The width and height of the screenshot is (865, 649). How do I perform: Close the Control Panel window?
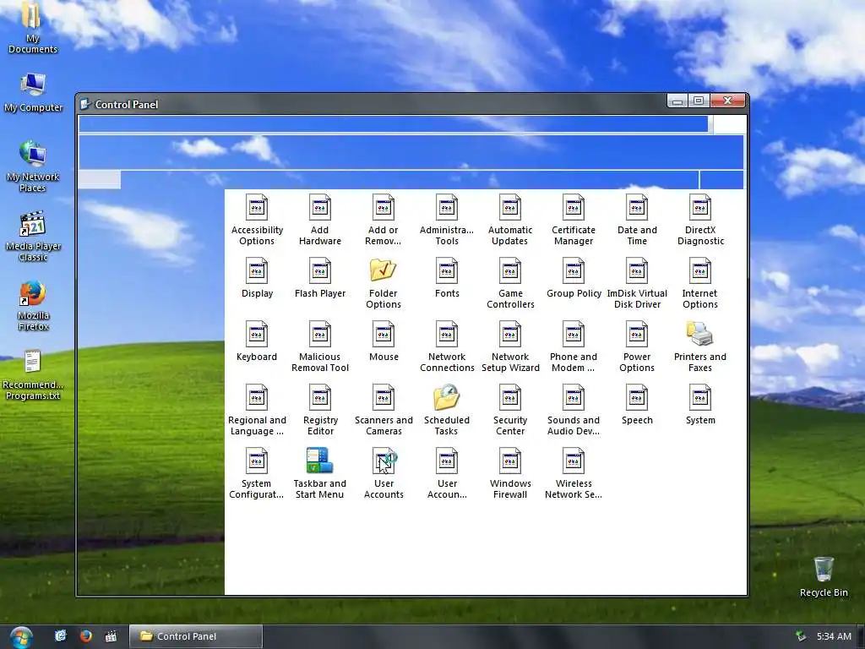(727, 101)
